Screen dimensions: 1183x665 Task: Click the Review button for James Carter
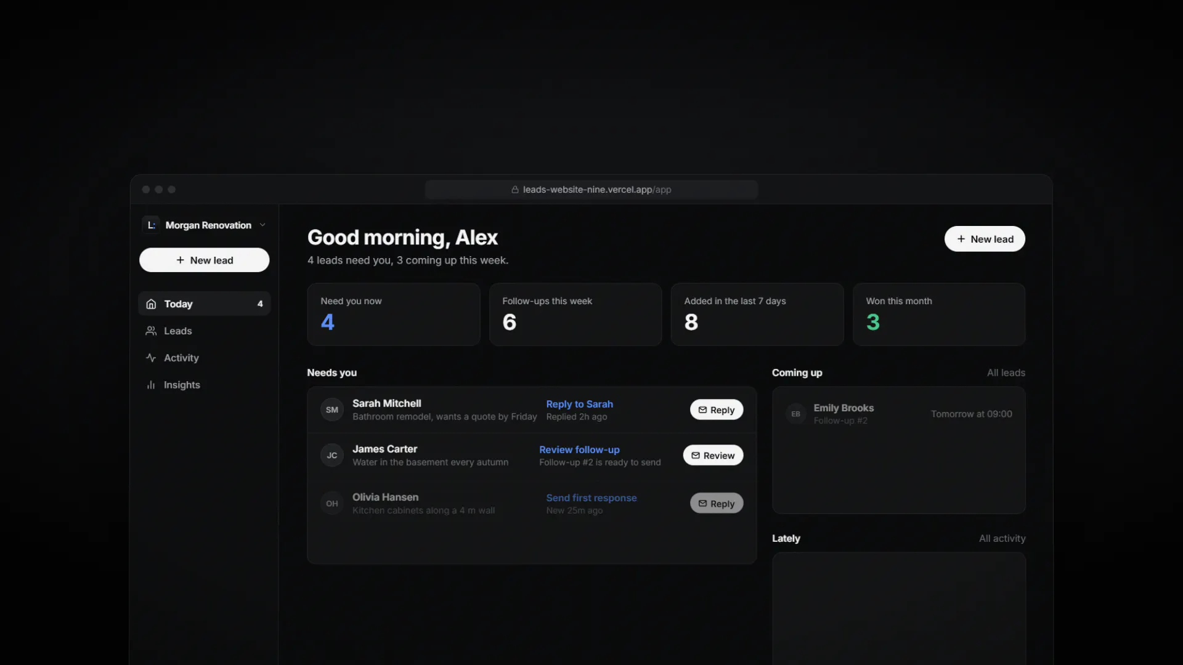point(713,455)
